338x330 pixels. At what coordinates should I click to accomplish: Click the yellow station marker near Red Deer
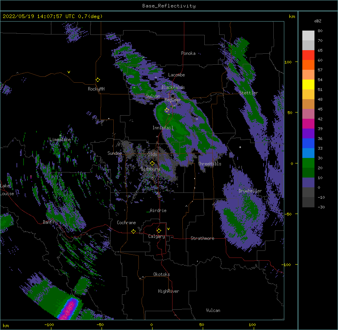[167, 110]
